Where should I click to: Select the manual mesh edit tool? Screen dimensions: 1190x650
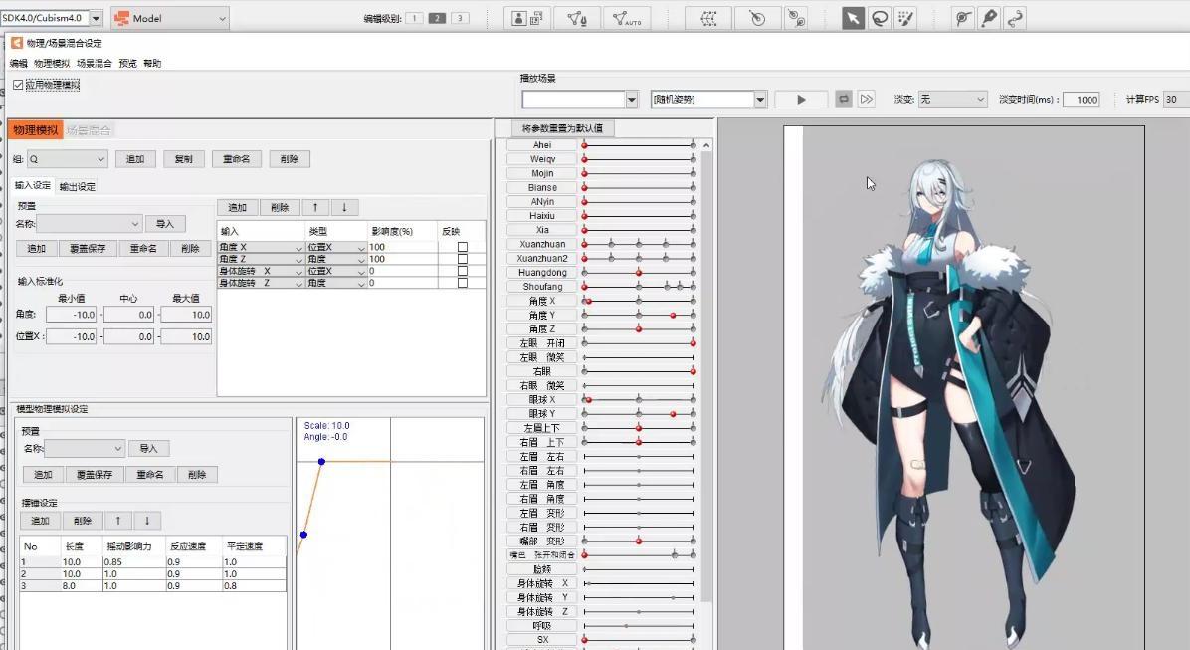point(577,18)
